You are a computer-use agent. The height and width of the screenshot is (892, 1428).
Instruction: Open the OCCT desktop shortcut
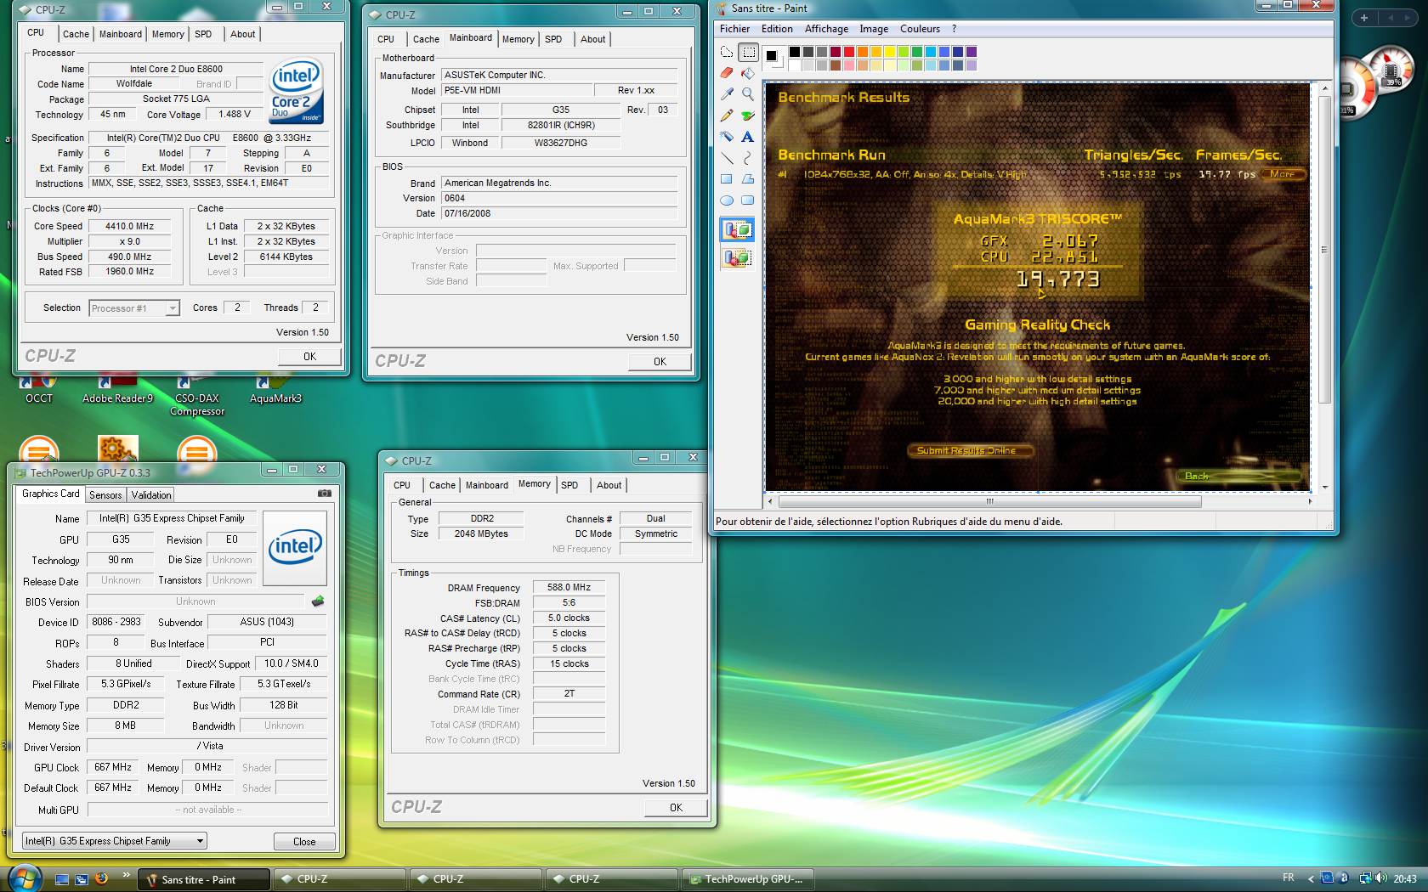[39, 391]
